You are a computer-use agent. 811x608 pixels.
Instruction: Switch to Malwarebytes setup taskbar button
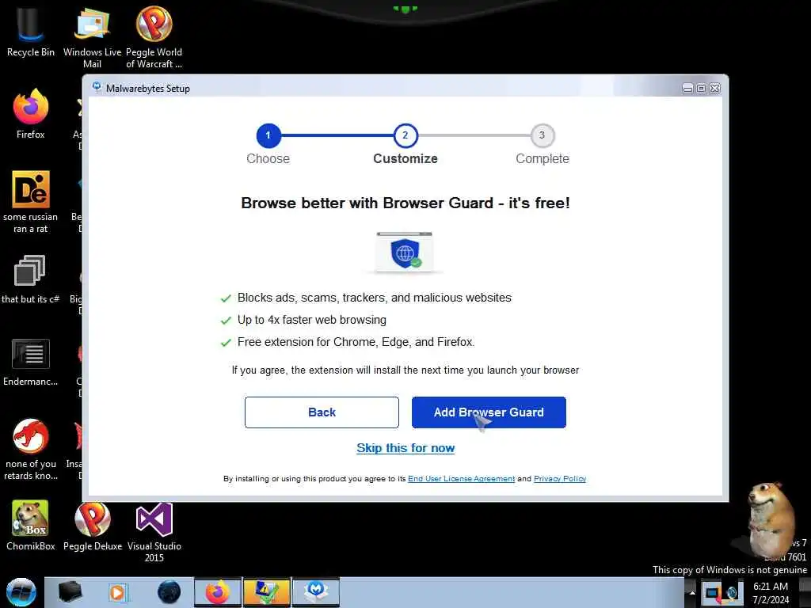(x=316, y=592)
